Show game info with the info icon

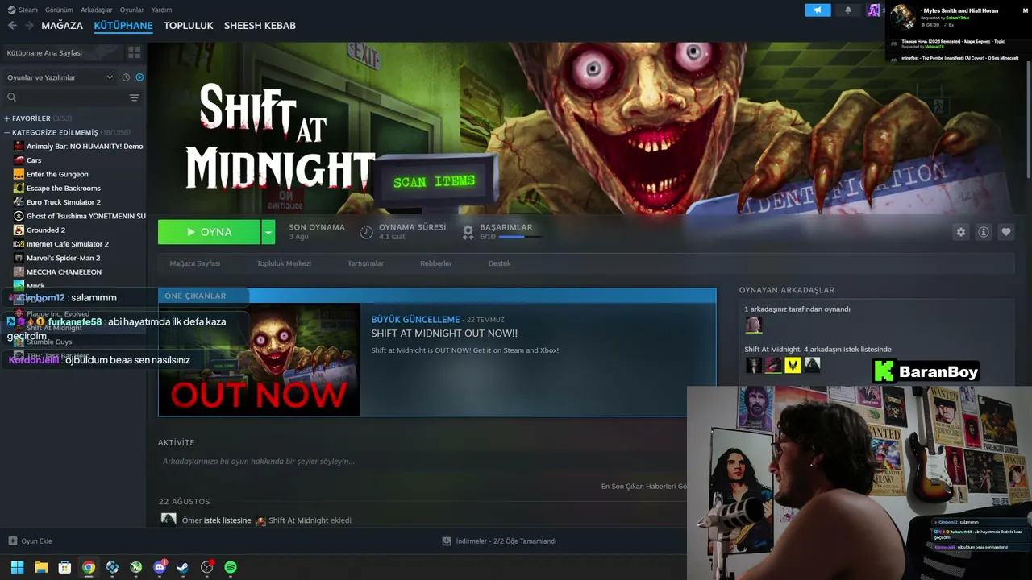pos(983,232)
